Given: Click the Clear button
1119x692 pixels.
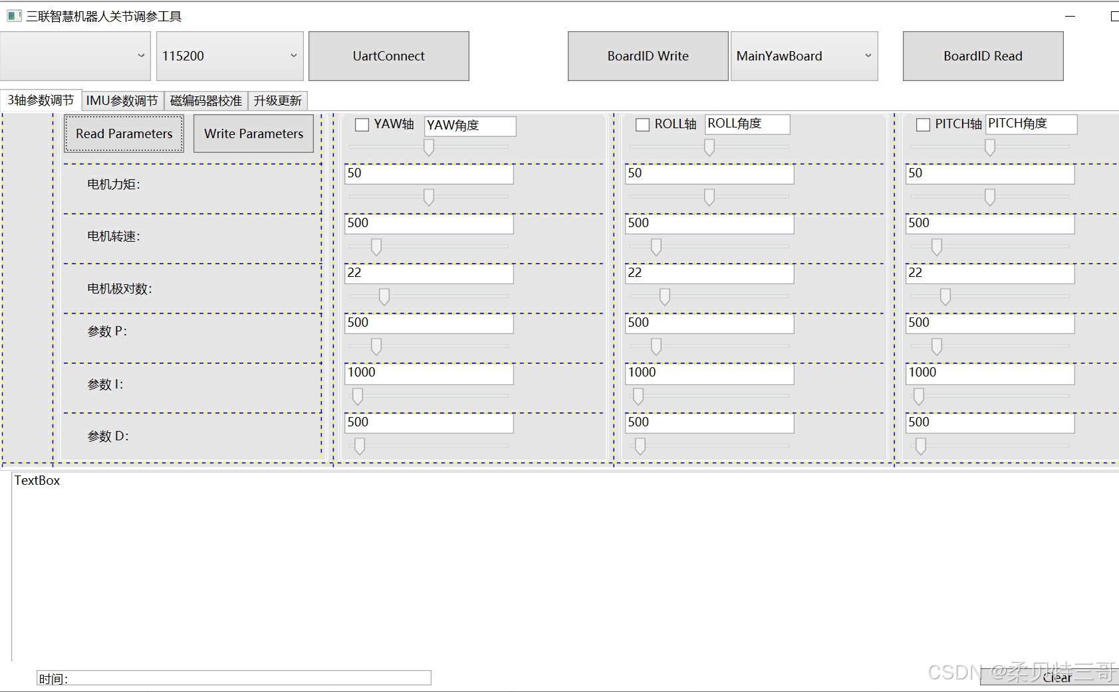Looking at the screenshot, I should [x=1057, y=677].
